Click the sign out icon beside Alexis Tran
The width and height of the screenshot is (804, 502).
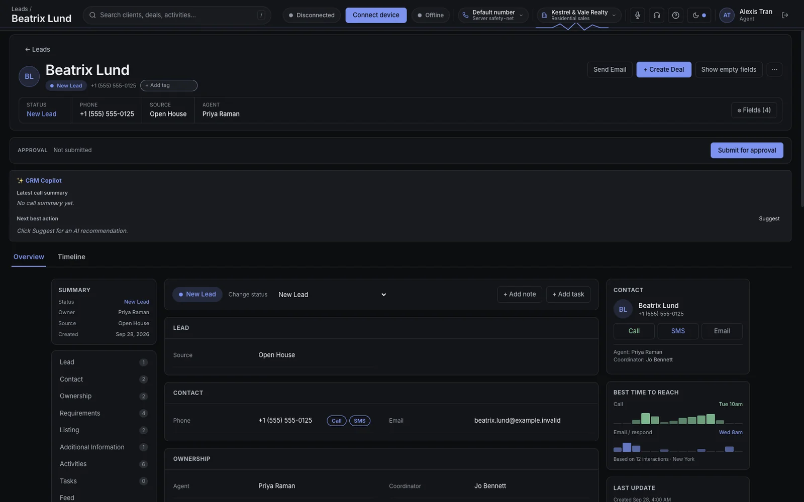coord(785,15)
